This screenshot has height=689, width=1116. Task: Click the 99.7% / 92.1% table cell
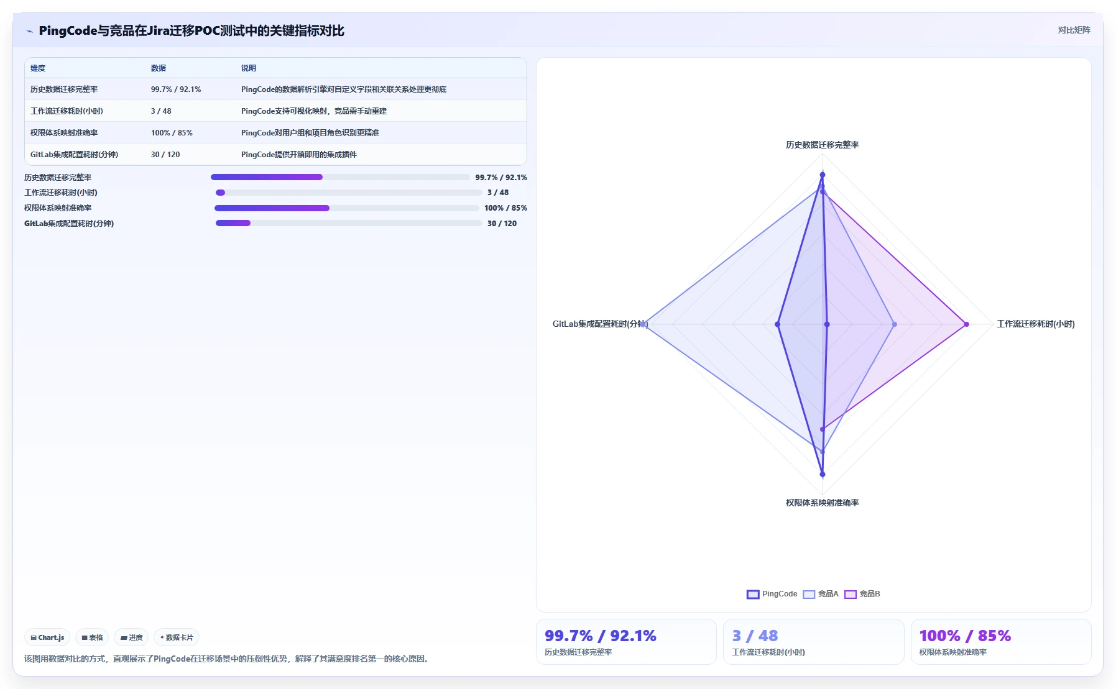(176, 89)
